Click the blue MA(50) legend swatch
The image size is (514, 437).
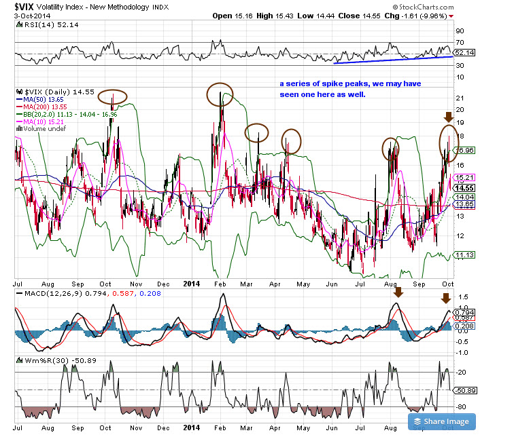point(18,99)
